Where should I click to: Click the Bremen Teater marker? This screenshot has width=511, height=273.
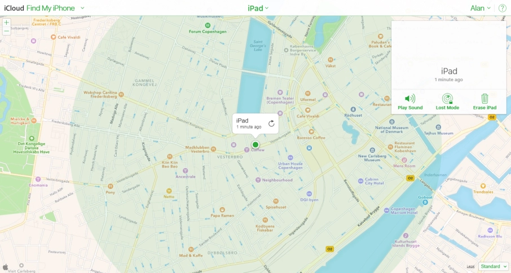tap(280, 93)
